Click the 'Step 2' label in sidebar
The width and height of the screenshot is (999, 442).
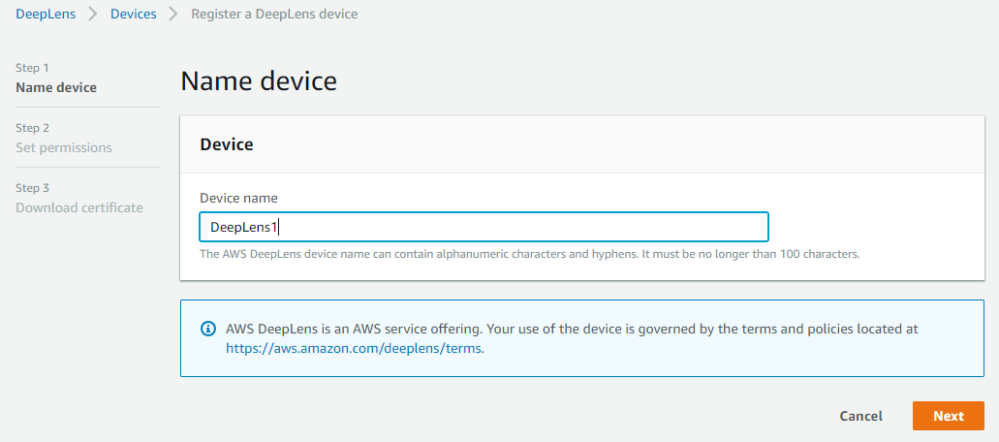point(33,128)
